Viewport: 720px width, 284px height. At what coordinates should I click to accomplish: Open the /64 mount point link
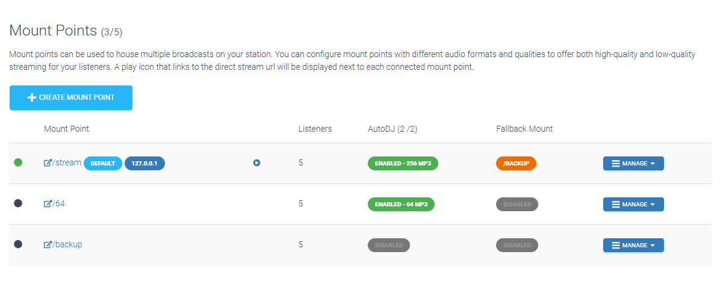[x=59, y=203]
